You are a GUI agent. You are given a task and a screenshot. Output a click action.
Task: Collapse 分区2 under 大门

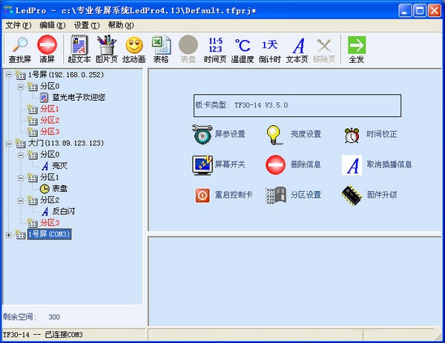coord(21,201)
